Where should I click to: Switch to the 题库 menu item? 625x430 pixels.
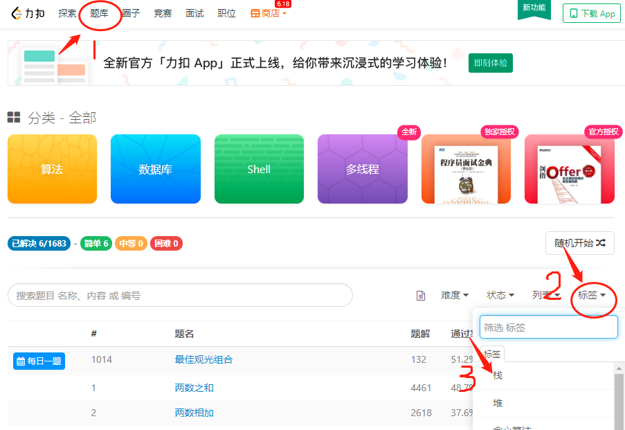click(x=100, y=12)
